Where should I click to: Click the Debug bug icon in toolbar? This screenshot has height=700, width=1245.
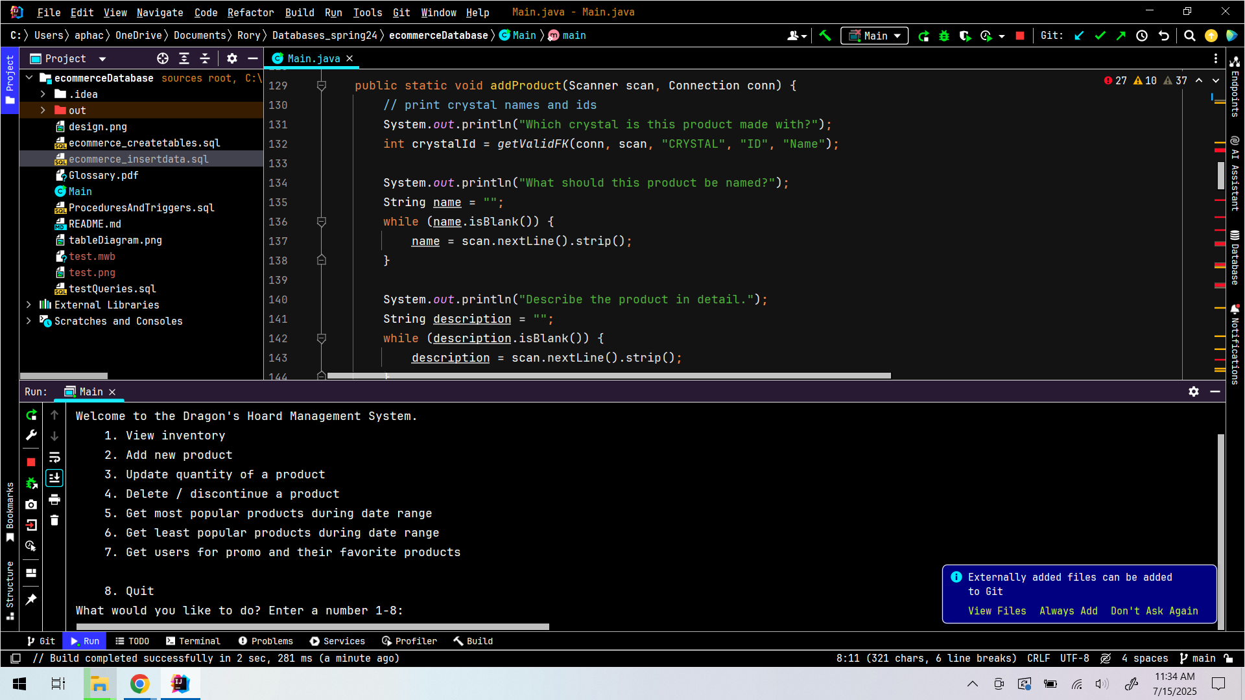tap(944, 36)
